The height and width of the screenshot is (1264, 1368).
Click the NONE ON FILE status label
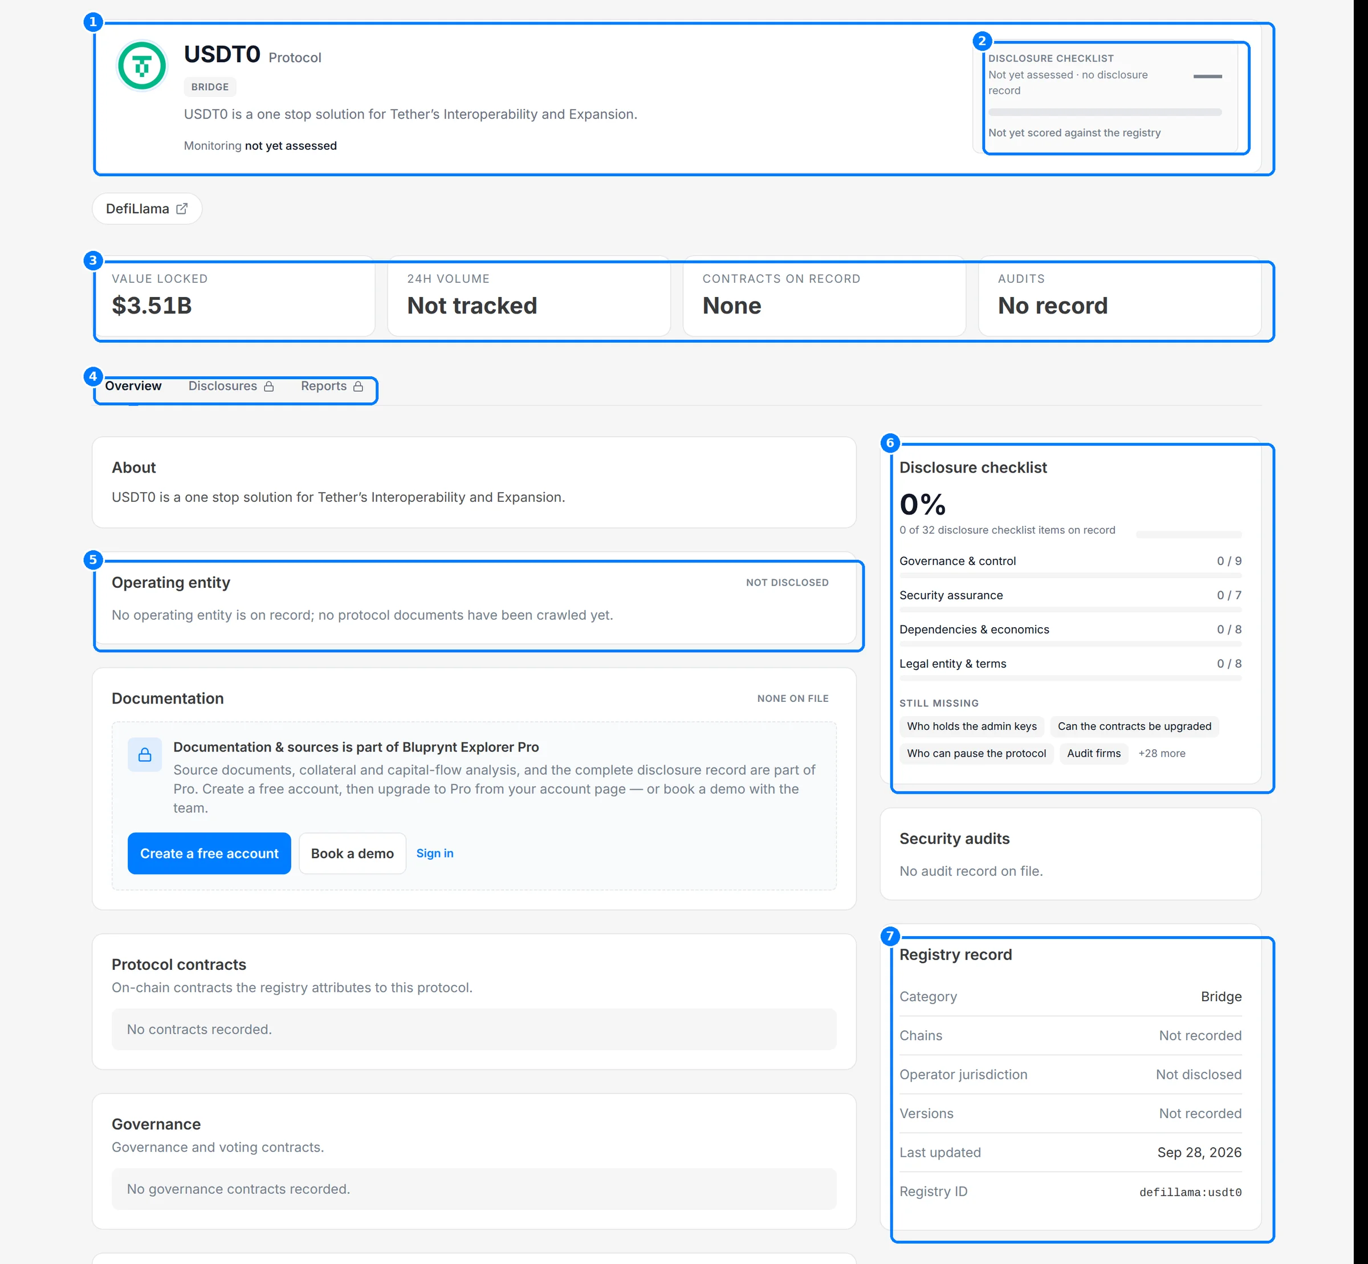(x=792, y=698)
